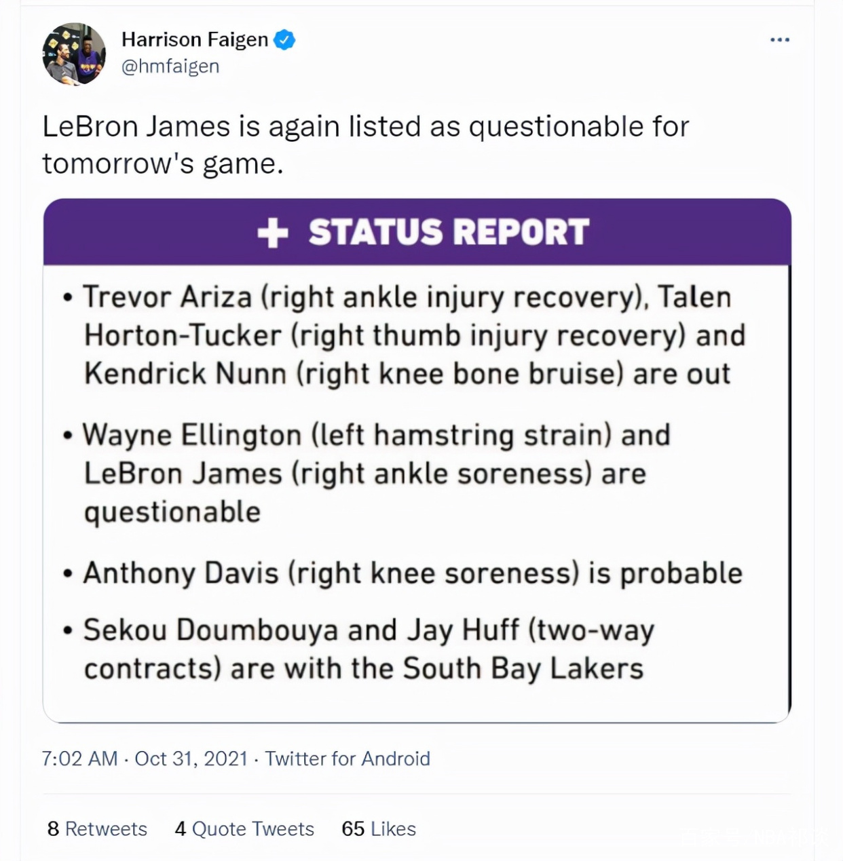This screenshot has height=861, width=843.
Task: Click Harrison Faigen's profile avatar
Action: click(x=74, y=54)
